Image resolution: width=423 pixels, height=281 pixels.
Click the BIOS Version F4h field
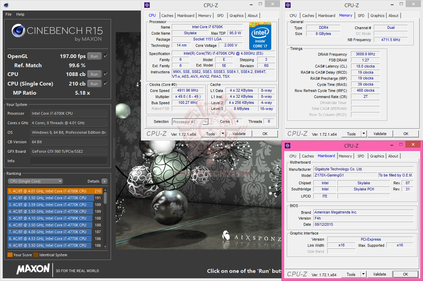tap(364, 218)
